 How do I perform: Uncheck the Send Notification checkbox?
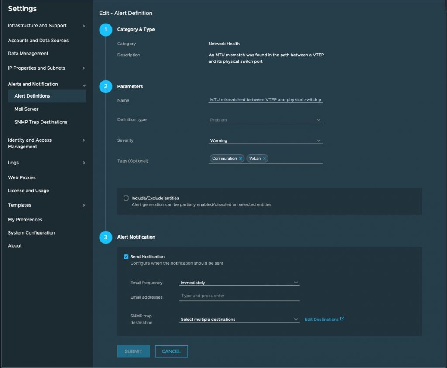pyautogui.click(x=126, y=257)
